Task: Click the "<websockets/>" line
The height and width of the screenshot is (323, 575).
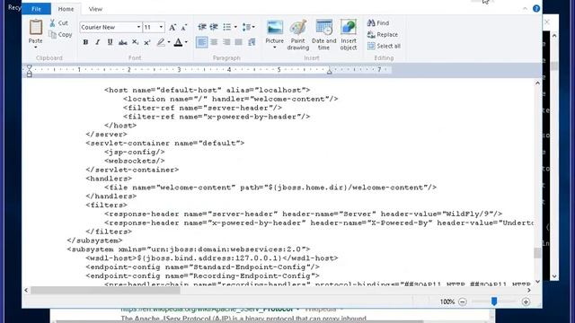Action: 135,161
